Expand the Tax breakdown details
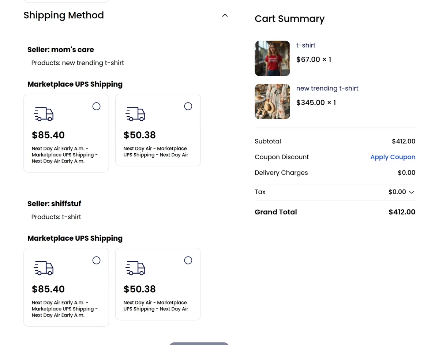Screen dimensions: 439x345 tap(411, 192)
